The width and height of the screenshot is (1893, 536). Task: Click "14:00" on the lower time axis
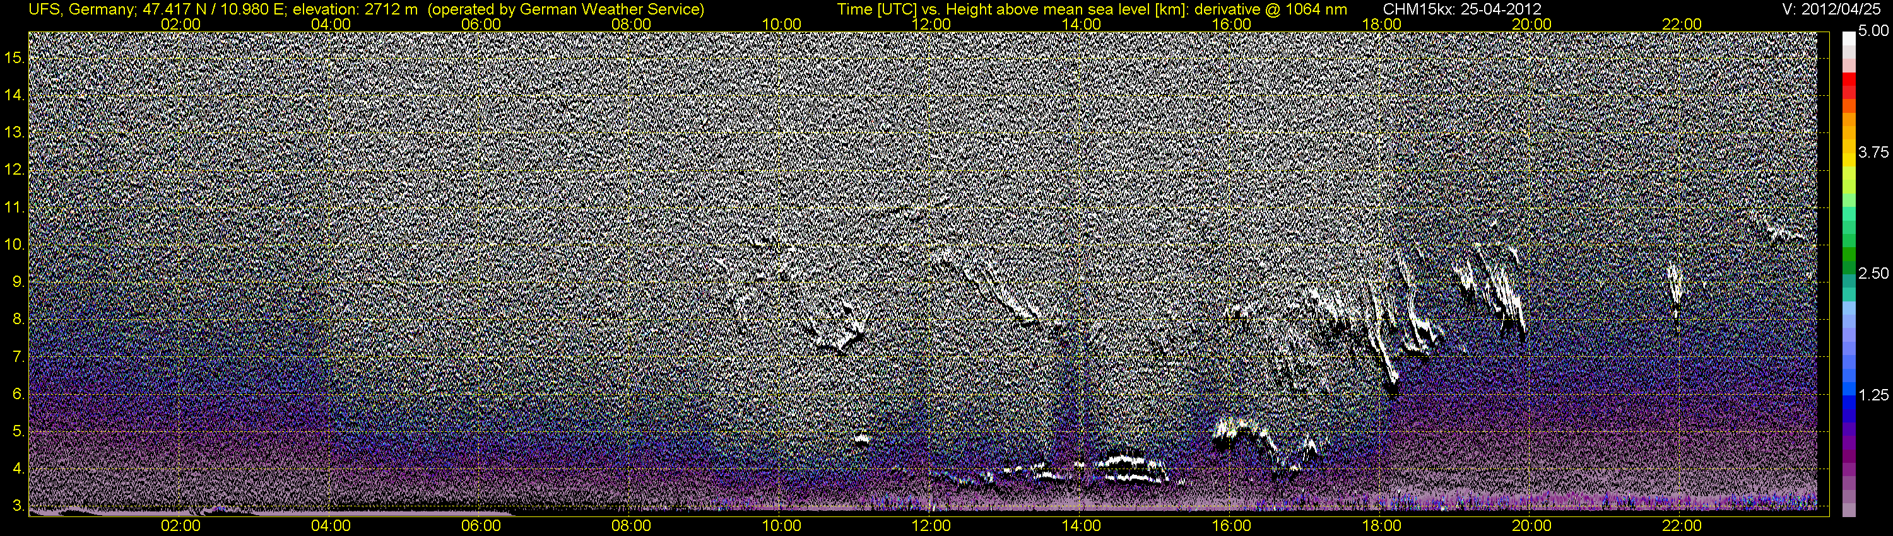[x=1082, y=526]
